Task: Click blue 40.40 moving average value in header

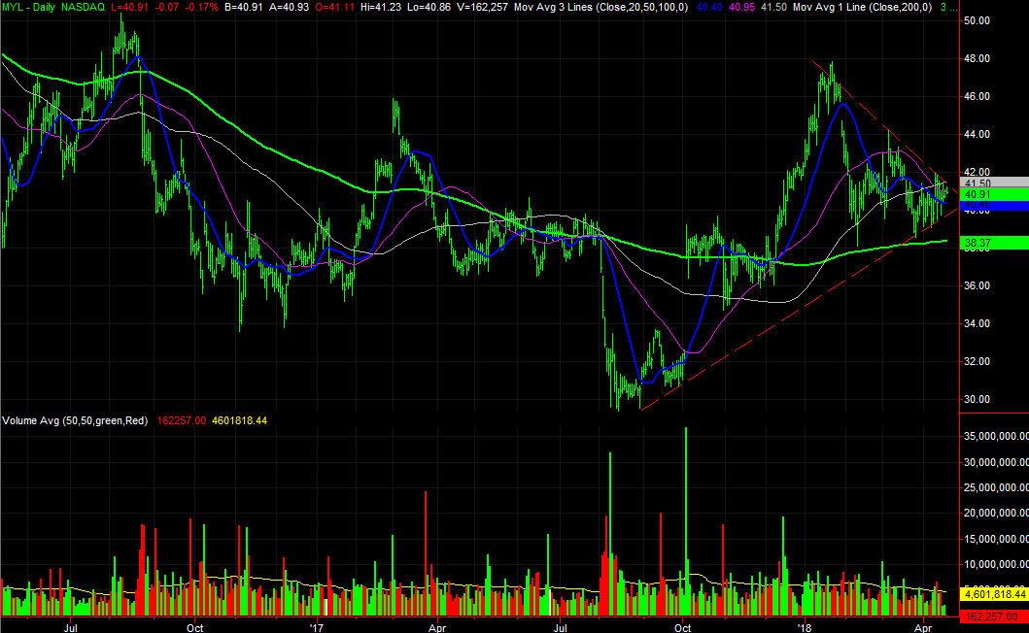Action: pos(709,7)
